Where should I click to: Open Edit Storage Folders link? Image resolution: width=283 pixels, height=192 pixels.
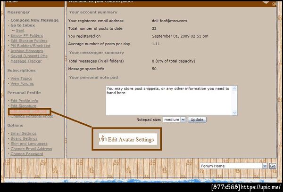pos(29,40)
